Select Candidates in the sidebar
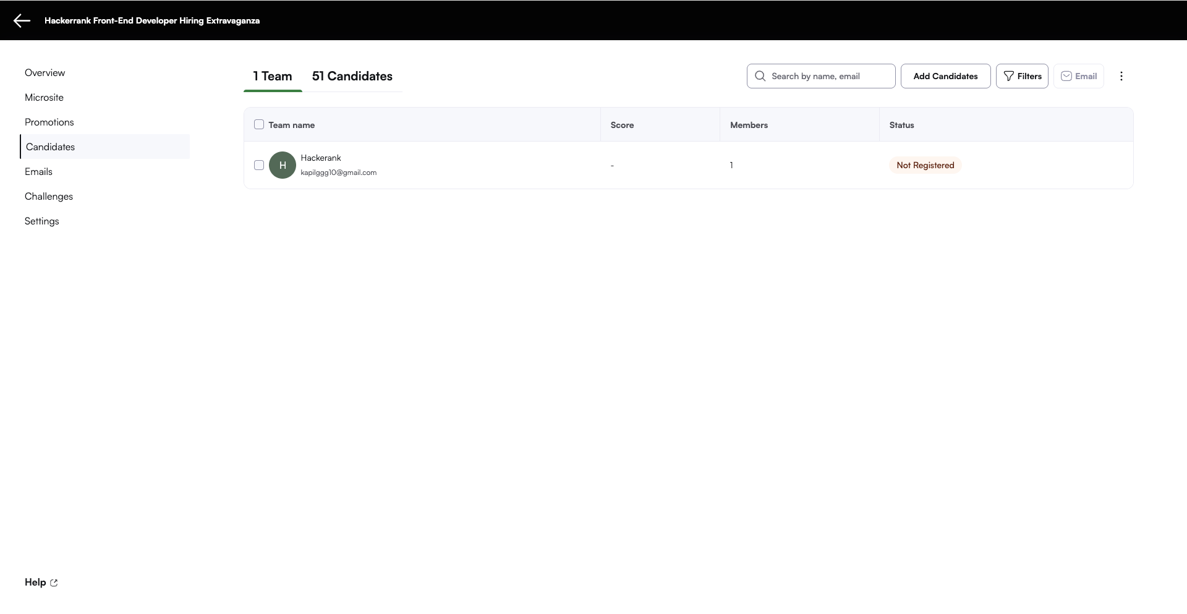The width and height of the screenshot is (1187, 614). (x=105, y=147)
